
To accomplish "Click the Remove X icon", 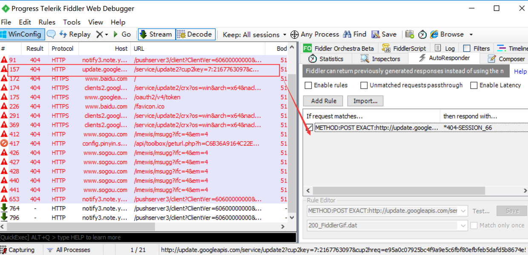I will pos(99,34).
